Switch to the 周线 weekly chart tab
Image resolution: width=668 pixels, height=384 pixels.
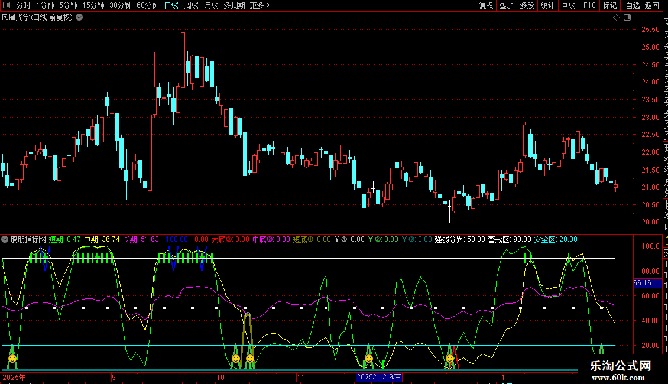click(192, 6)
